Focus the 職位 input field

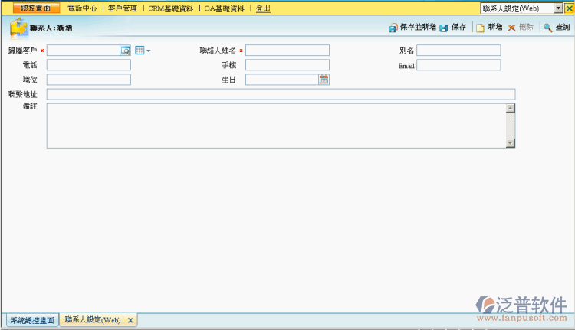[89, 80]
